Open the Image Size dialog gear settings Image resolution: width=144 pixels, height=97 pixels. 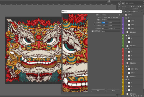click(119, 15)
